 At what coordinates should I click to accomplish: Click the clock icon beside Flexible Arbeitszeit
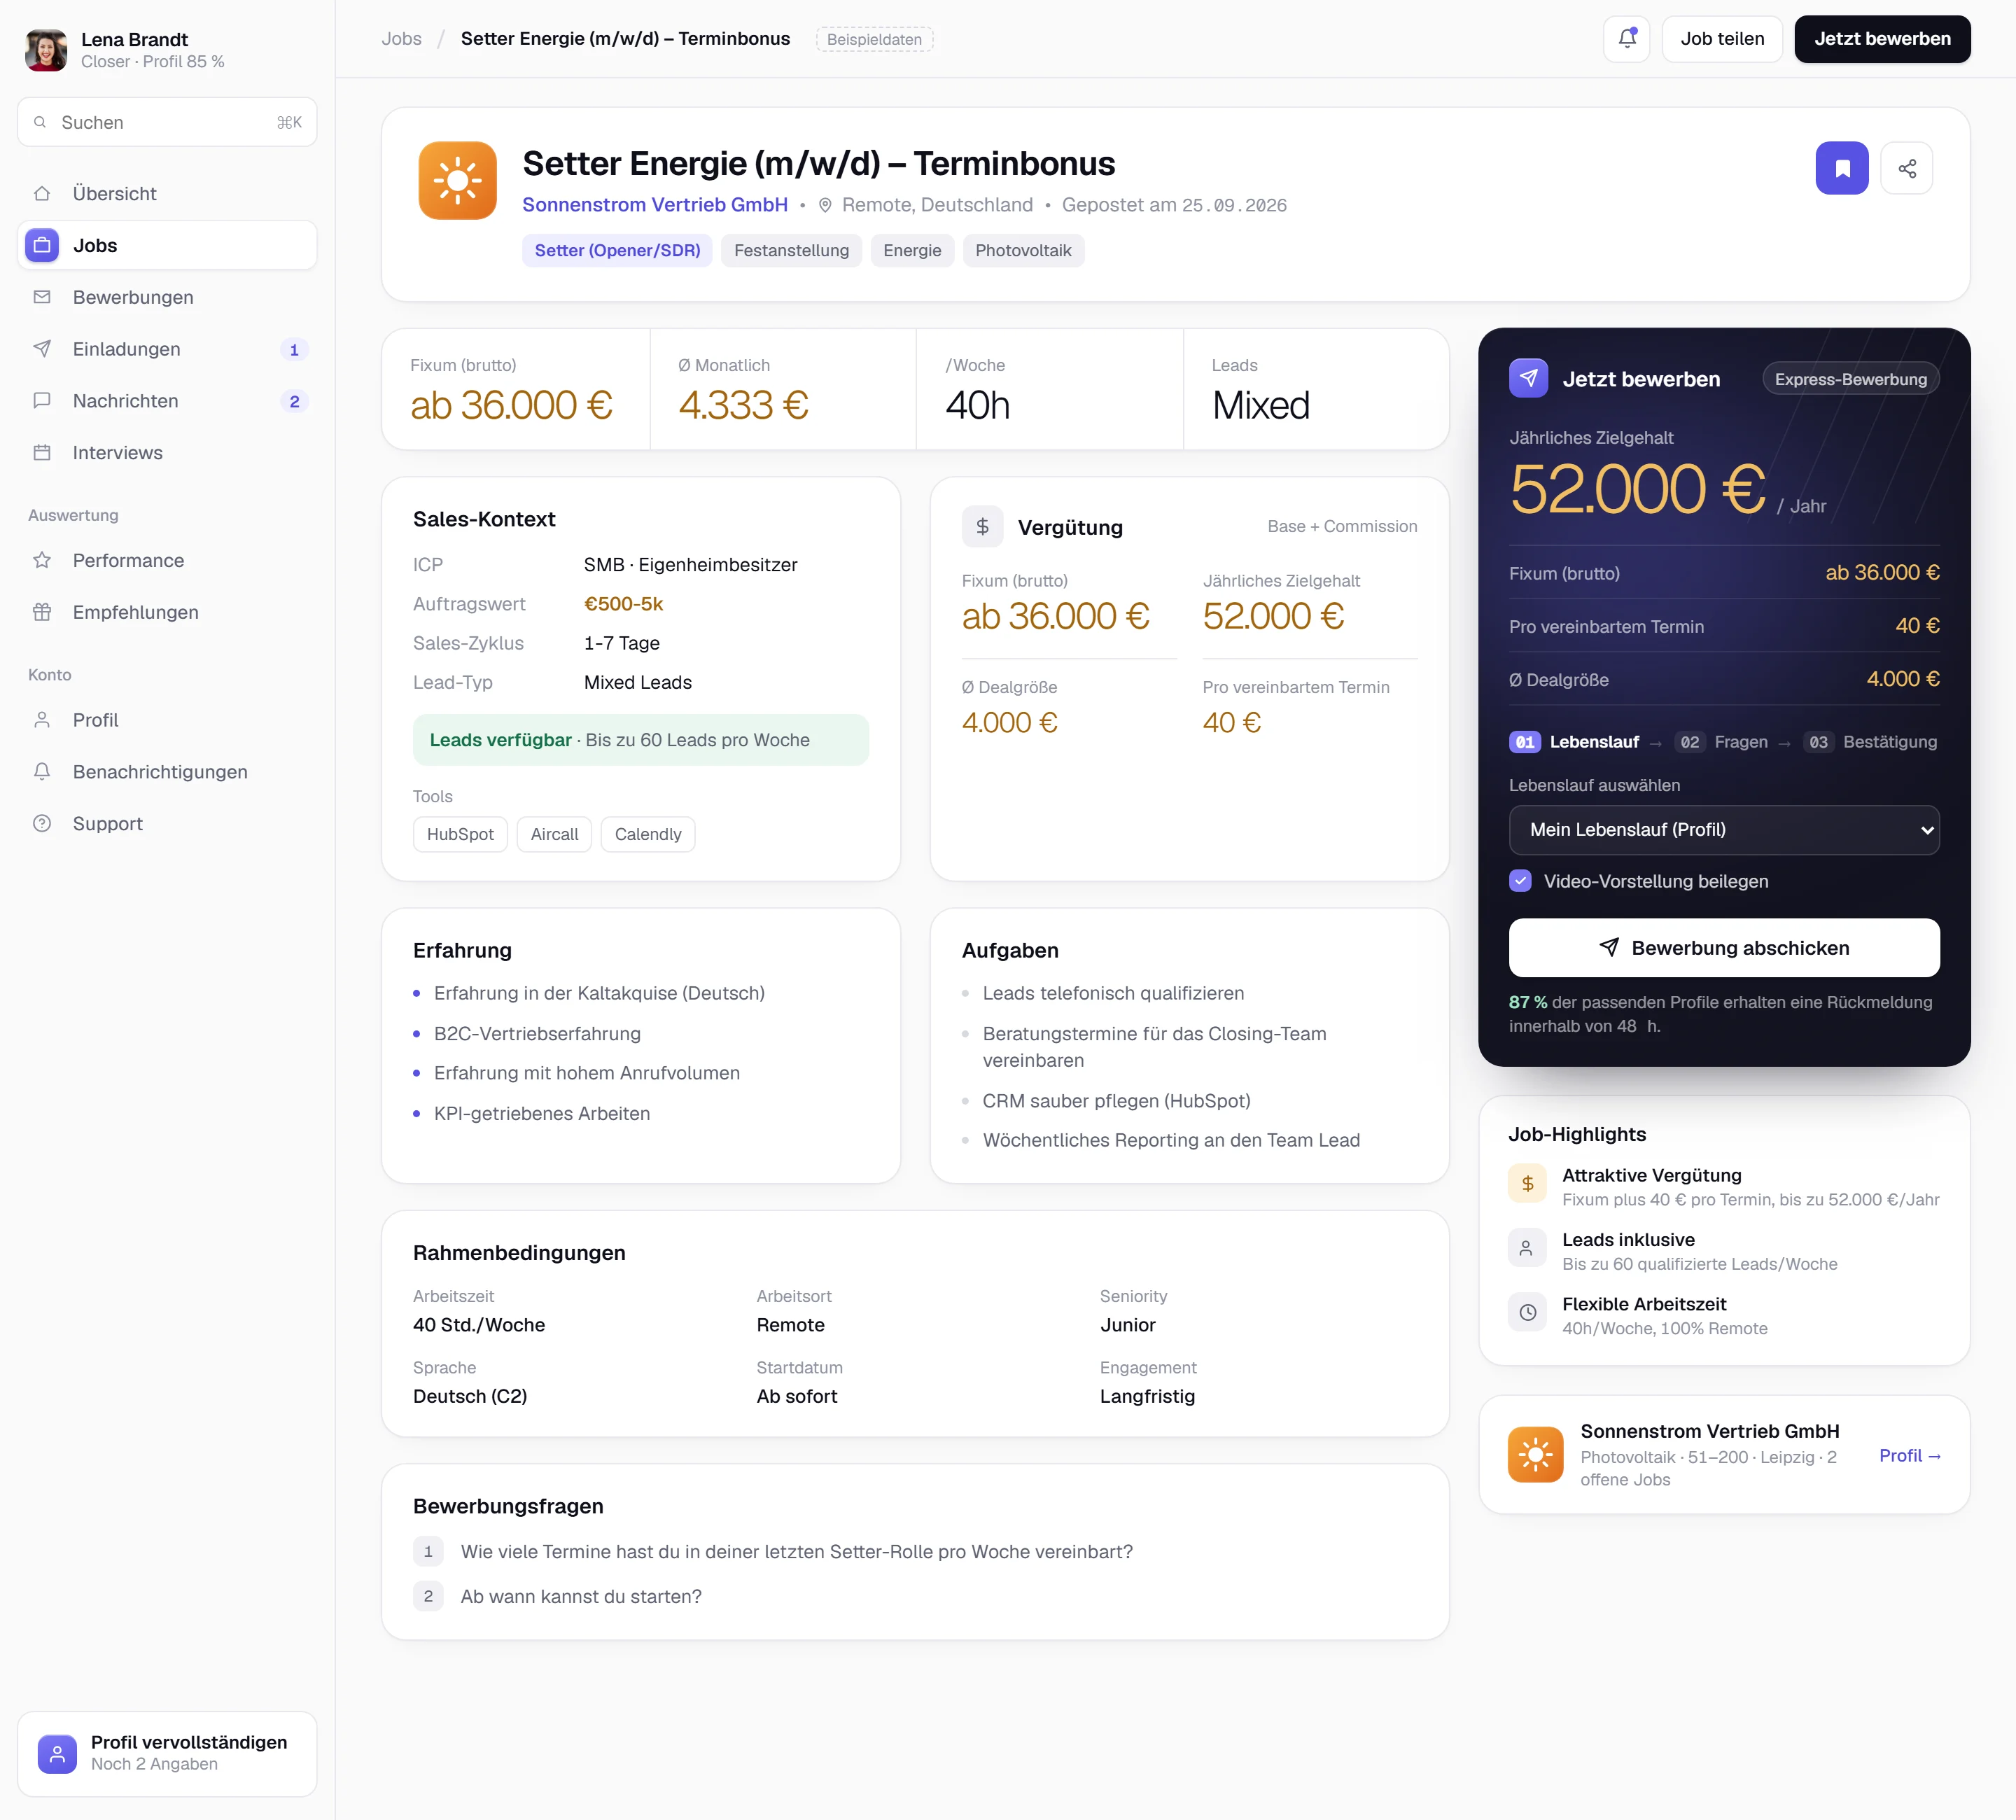coord(1527,1313)
